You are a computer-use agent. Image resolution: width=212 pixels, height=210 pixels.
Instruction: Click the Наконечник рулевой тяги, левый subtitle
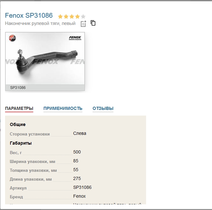40,23
